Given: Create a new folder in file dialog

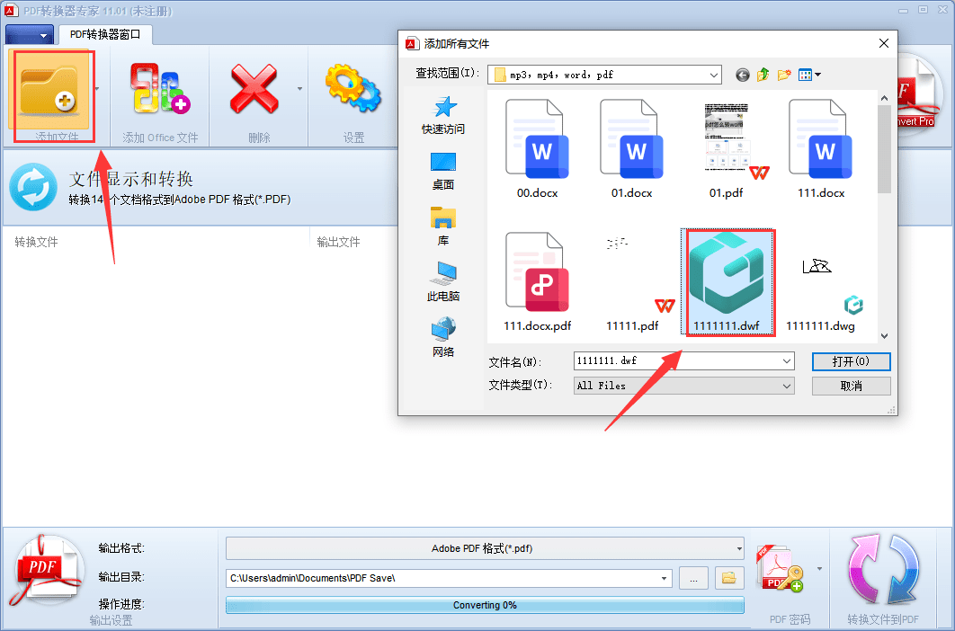Looking at the screenshot, I should tap(784, 75).
